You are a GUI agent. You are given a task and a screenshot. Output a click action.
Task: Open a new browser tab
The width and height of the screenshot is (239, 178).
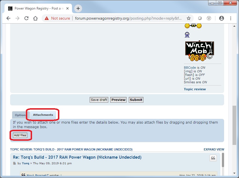pos(78,8)
